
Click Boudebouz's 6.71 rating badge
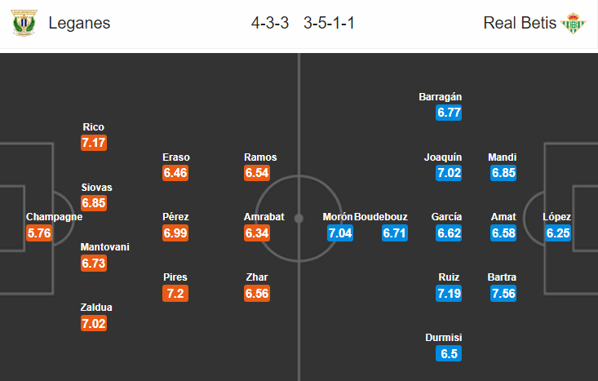pos(395,233)
